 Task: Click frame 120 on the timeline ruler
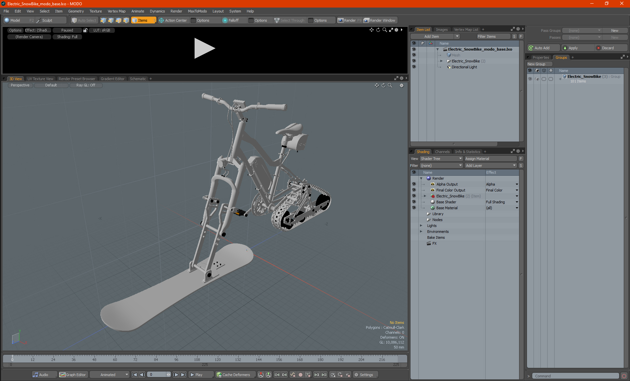coord(218,357)
